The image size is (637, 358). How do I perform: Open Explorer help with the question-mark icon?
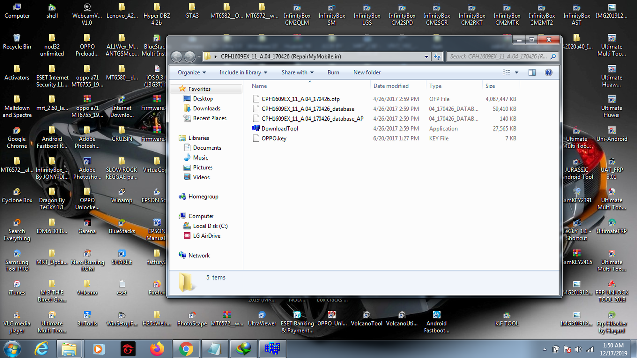coord(549,72)
